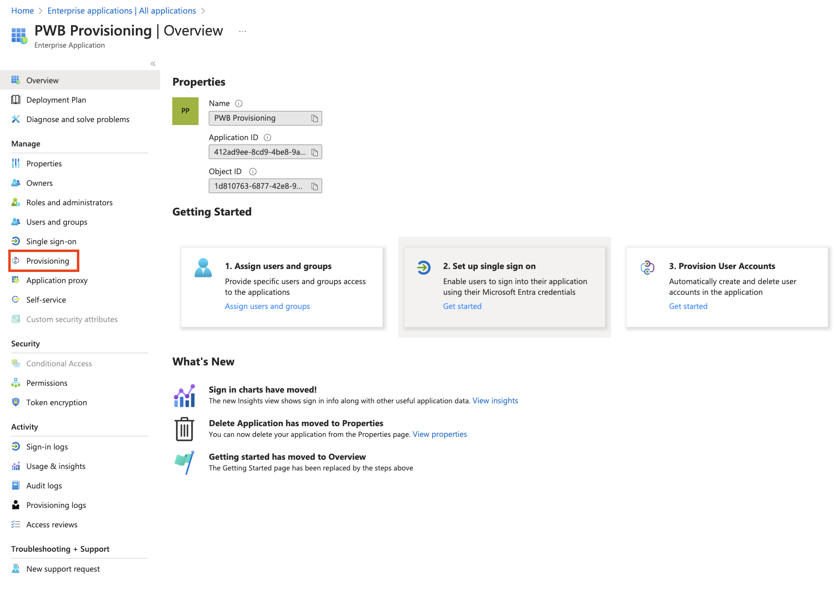Select the '2. Set up single sign on' heading
The image size is (838, 595).
pos(489,266)
